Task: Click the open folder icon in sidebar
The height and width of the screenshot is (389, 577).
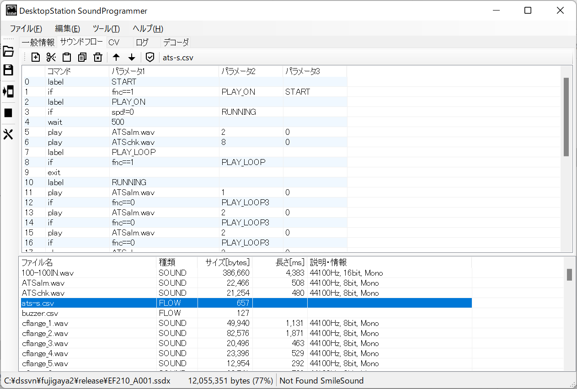Action: [8, 51]
